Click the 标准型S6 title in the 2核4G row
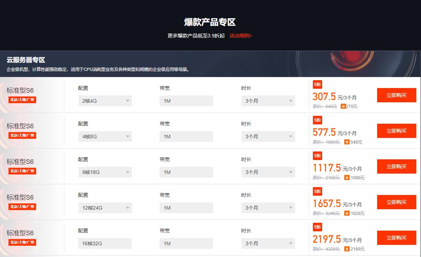 click(20, 91)
